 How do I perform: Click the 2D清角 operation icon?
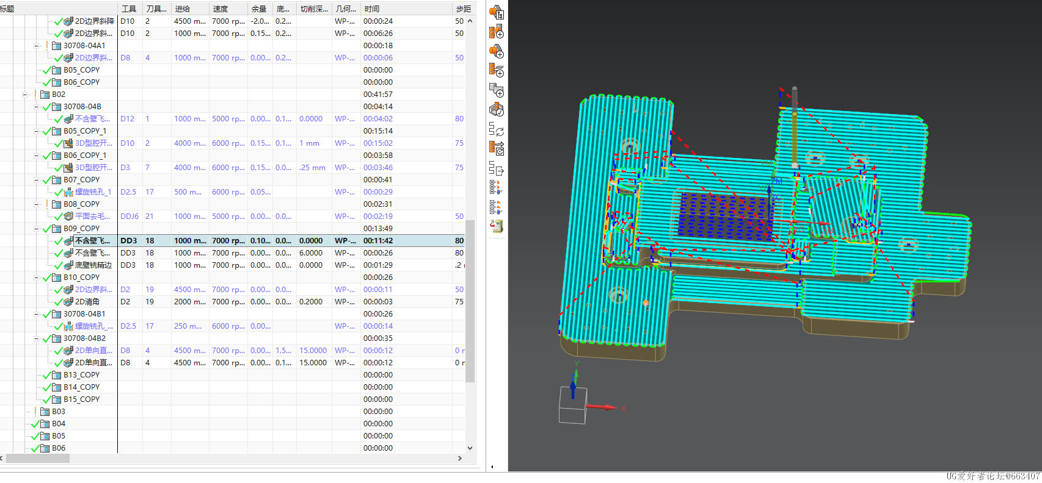pos(68,302)
